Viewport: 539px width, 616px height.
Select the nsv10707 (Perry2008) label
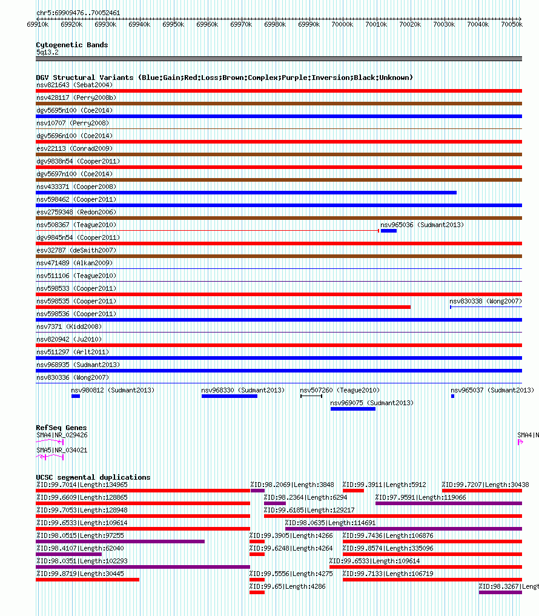(x=73, y=123)
